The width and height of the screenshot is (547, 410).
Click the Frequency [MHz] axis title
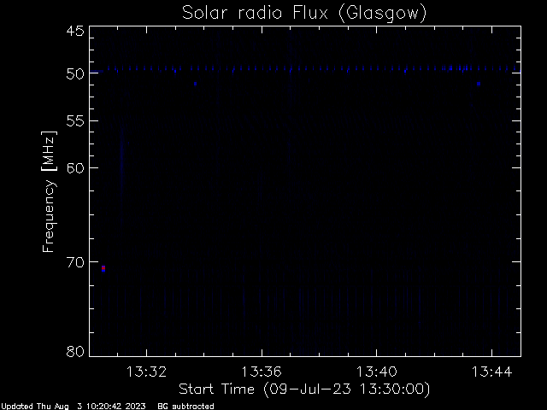[x=49, y=191]
